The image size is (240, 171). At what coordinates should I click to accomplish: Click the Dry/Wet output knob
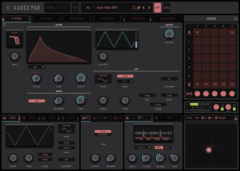[169, 34]
